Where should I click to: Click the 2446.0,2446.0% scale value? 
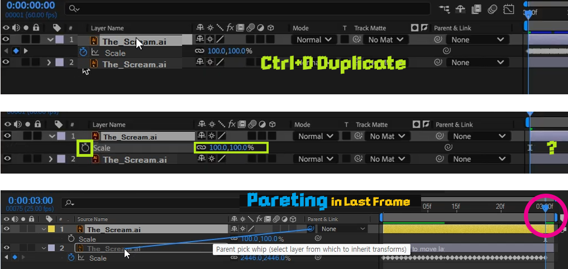(265, 258)
